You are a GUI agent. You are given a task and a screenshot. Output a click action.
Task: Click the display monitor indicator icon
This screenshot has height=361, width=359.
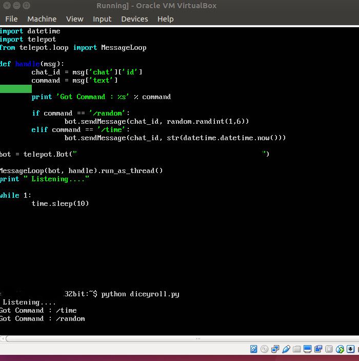pyautogui.click(x=307, y=349)
